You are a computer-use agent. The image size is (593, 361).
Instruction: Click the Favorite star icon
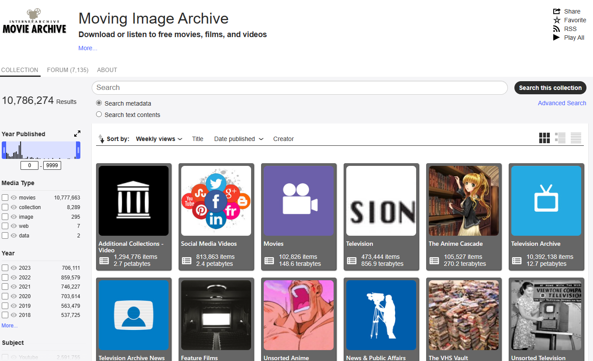pos(557,20)
